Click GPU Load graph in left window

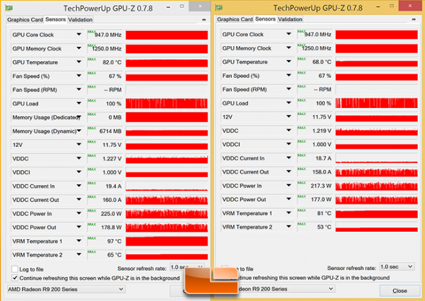167,103
